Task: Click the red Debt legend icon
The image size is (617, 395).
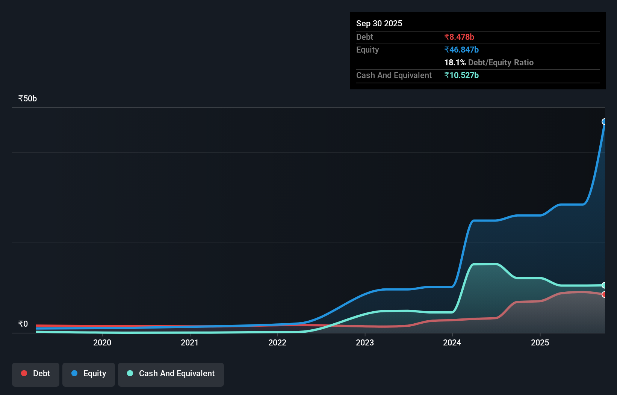Action: (24, 373)
